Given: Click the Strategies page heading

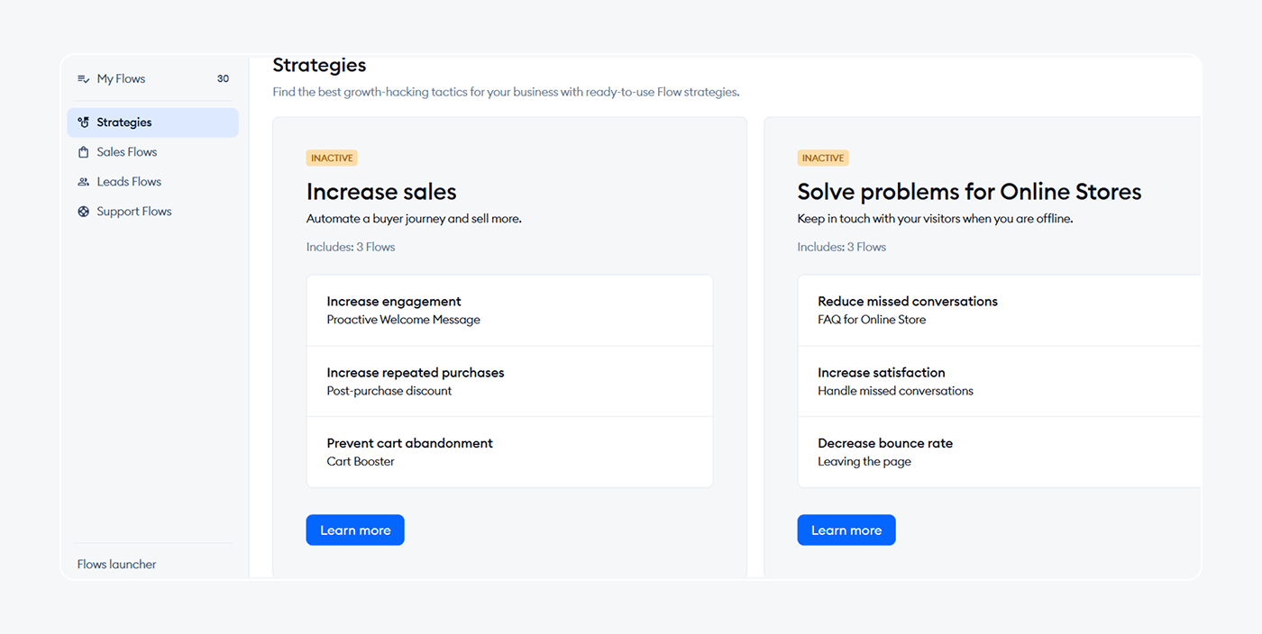Looking at the screenshot, I should tap(319, 66).
